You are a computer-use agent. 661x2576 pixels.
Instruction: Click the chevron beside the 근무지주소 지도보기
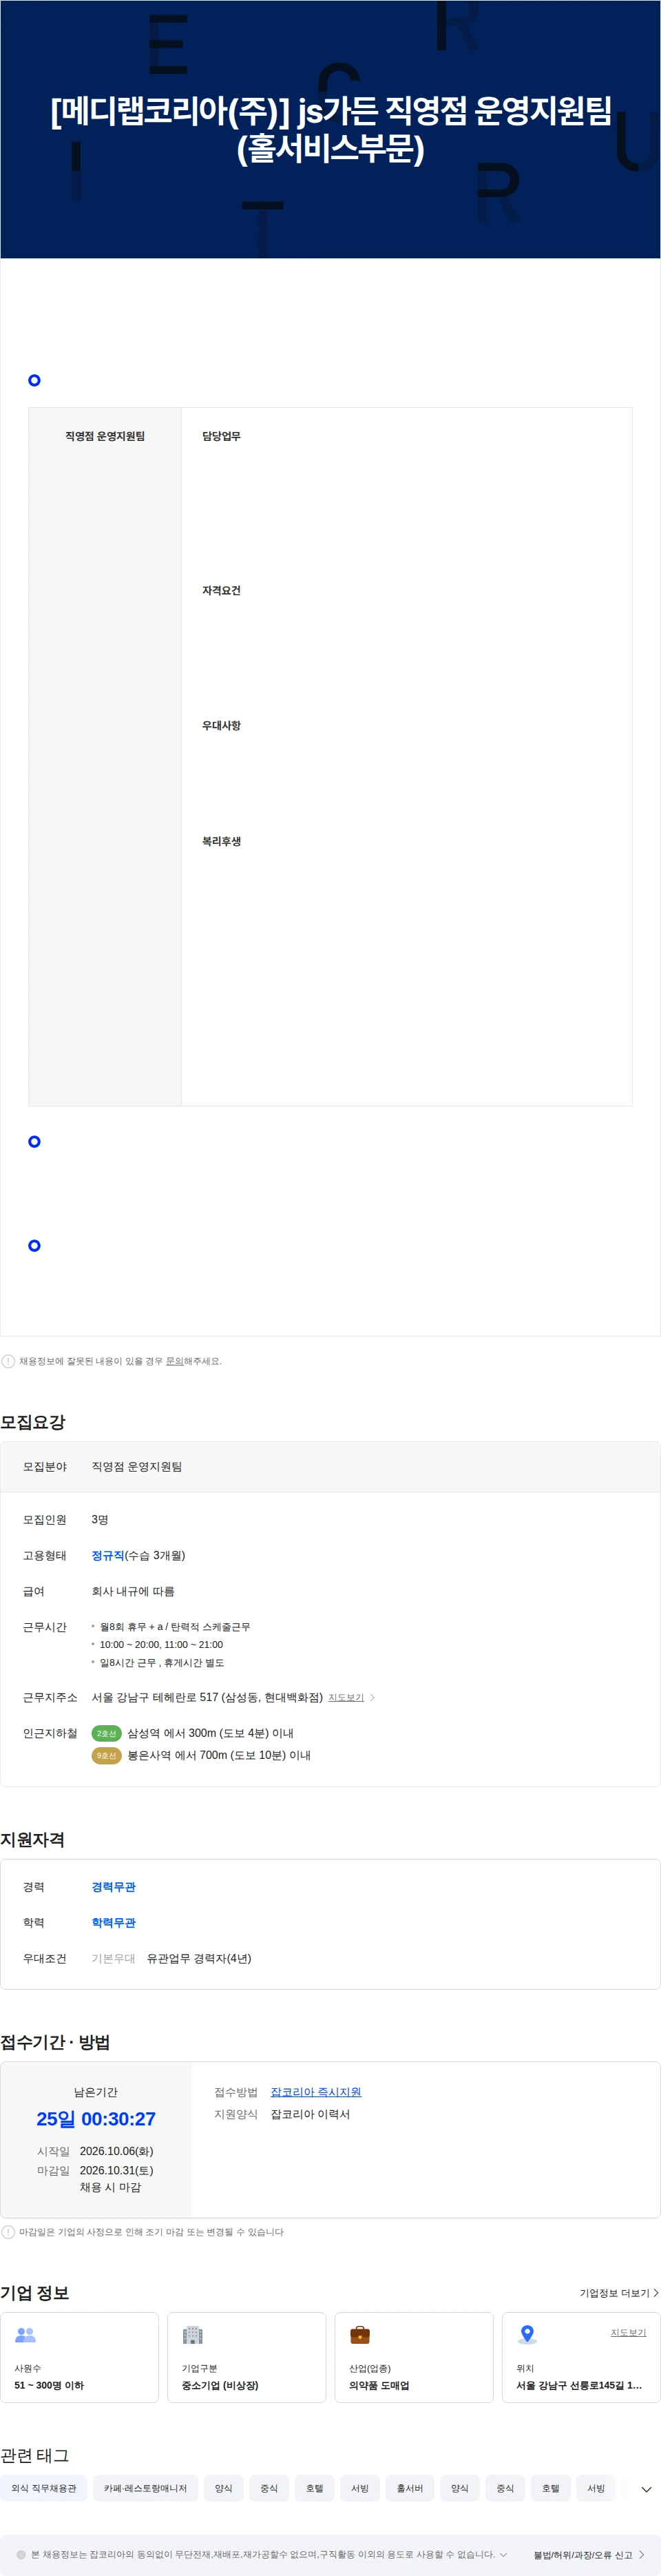point(373,1698)
